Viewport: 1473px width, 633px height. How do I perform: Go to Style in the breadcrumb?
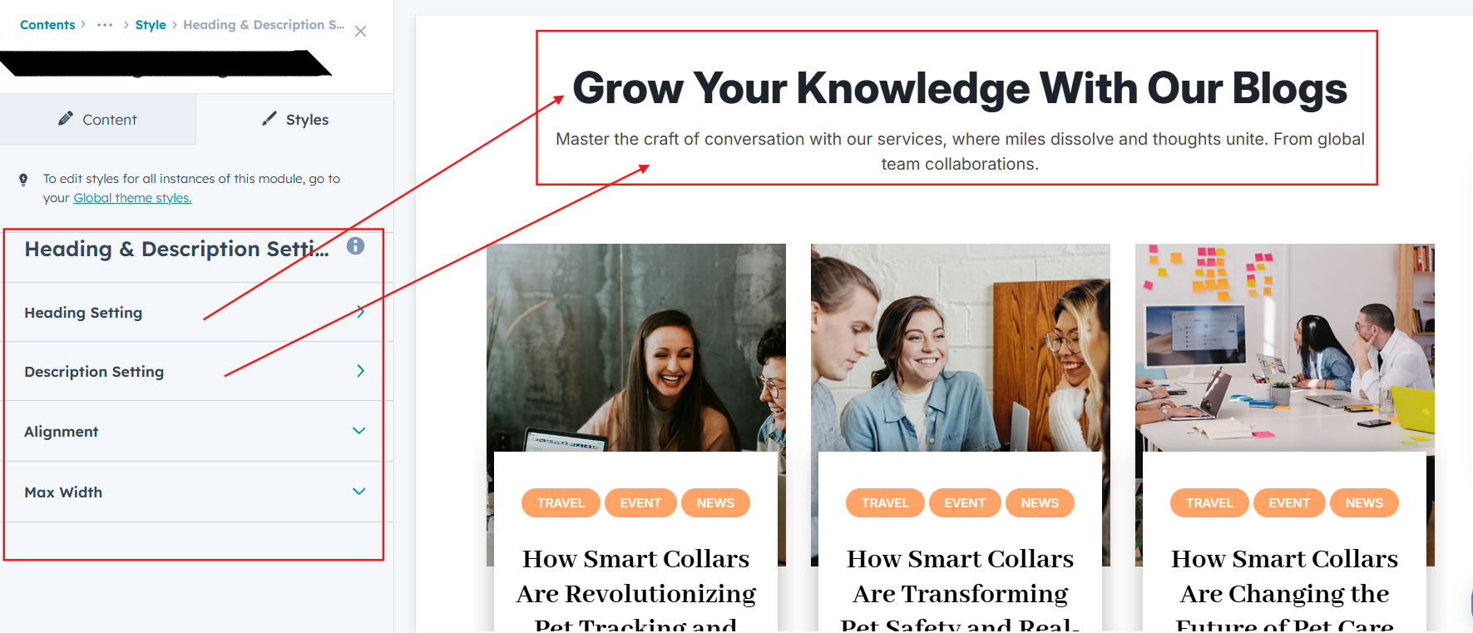click(151, 25)
